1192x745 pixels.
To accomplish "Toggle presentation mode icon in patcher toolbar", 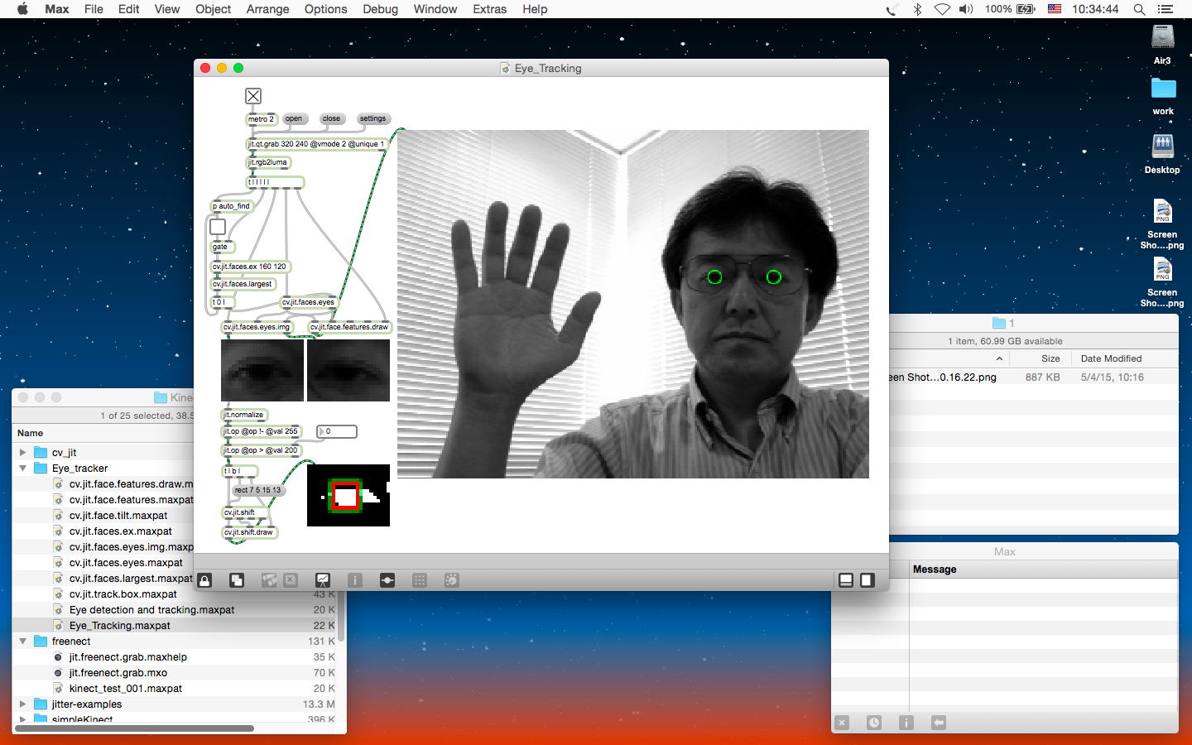I will pos(323,580).
